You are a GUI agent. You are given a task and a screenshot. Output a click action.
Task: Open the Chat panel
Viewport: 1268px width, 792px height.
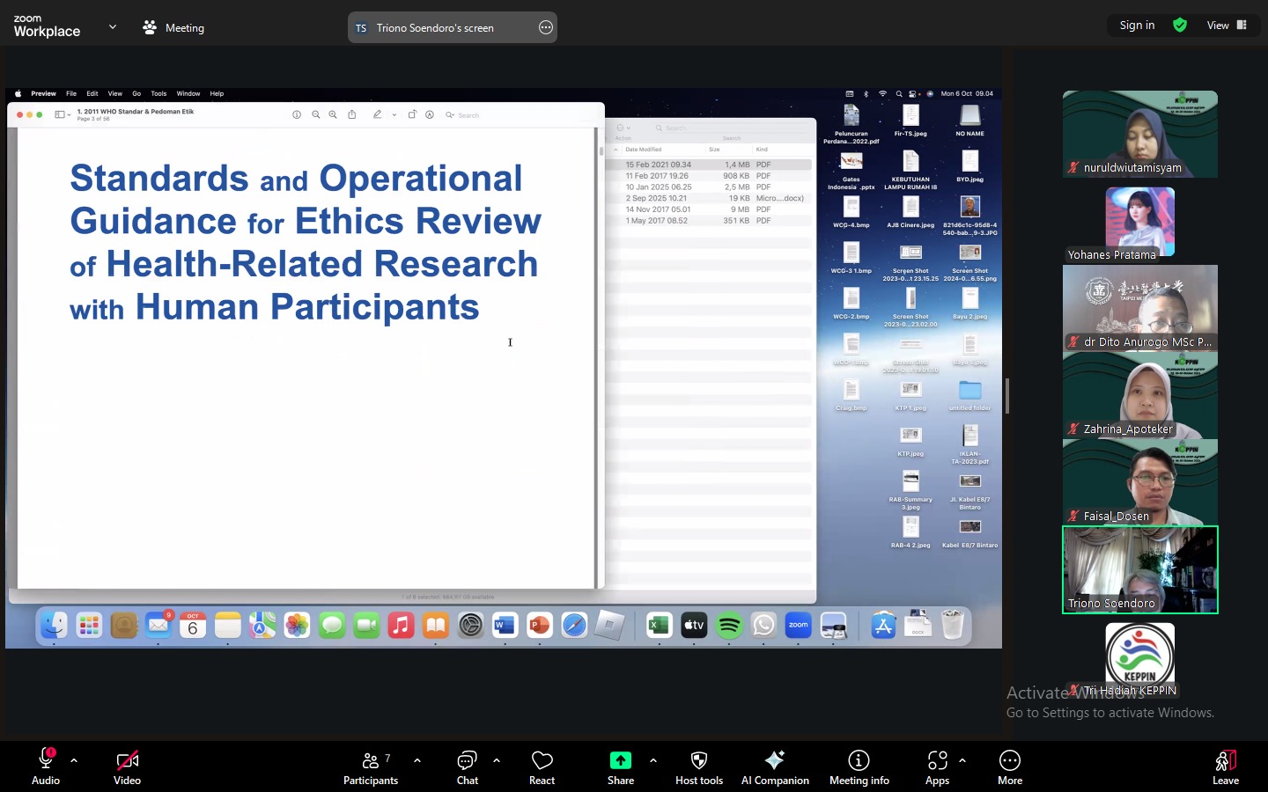(467, 760)
